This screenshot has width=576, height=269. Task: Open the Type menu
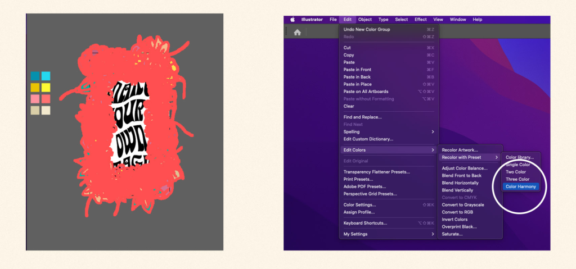pyautogui.click(x=383, y=20)
